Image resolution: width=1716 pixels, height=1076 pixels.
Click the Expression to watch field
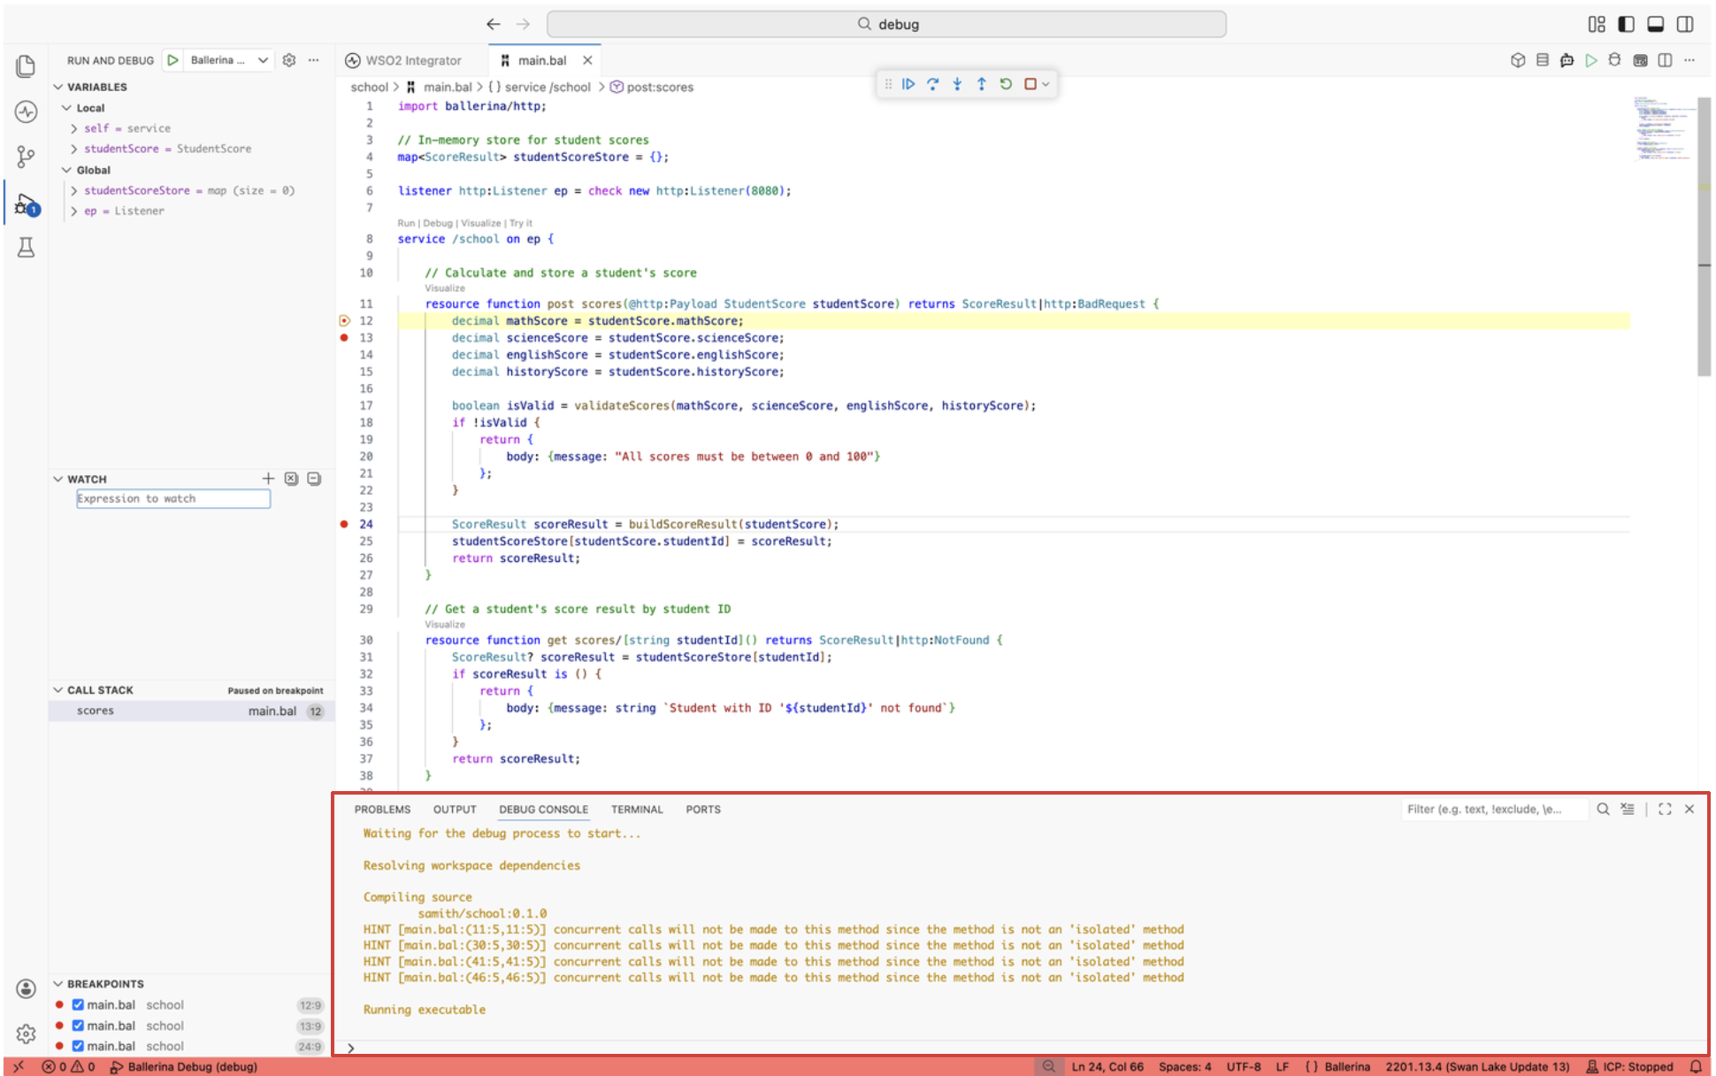coord(173,499)
